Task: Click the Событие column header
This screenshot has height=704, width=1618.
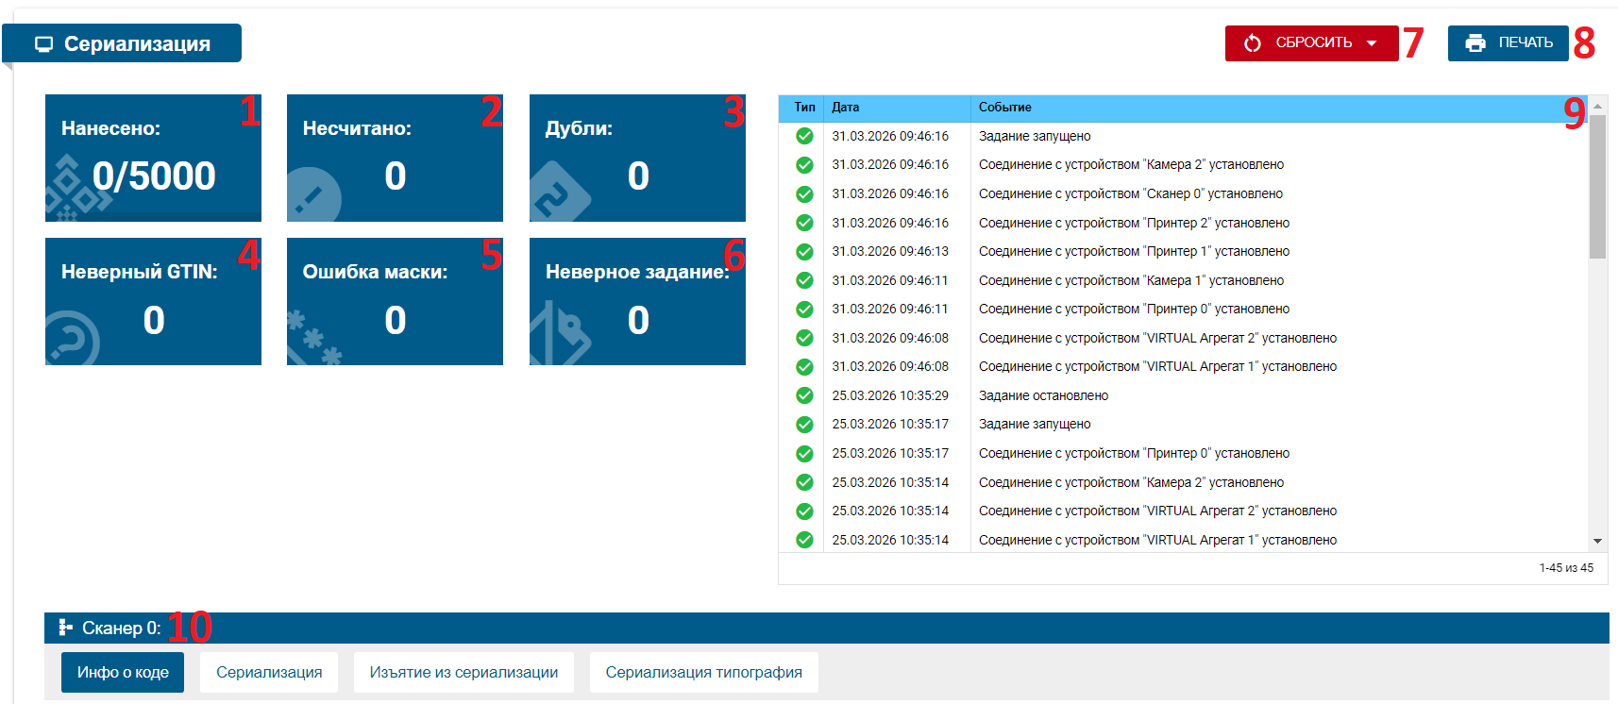Action: [1279, 108]
